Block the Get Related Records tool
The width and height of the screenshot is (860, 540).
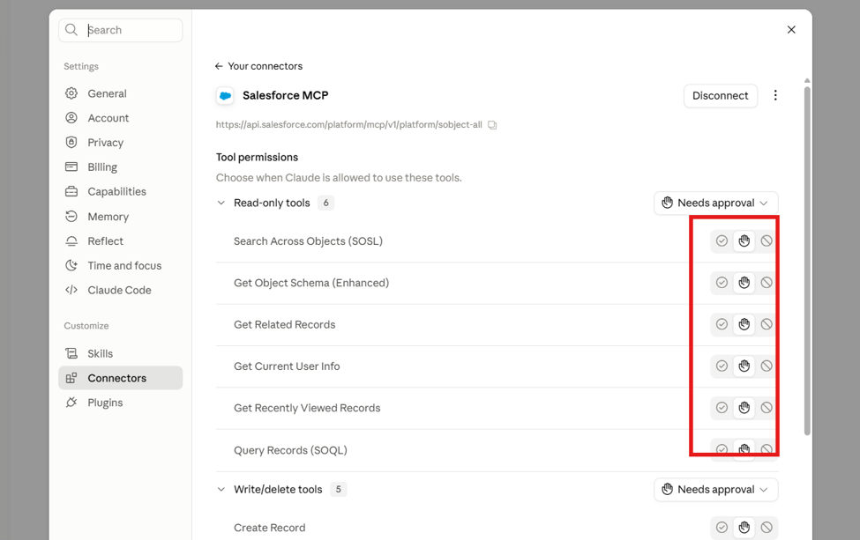pyautogui.click(x=767, y=324)
